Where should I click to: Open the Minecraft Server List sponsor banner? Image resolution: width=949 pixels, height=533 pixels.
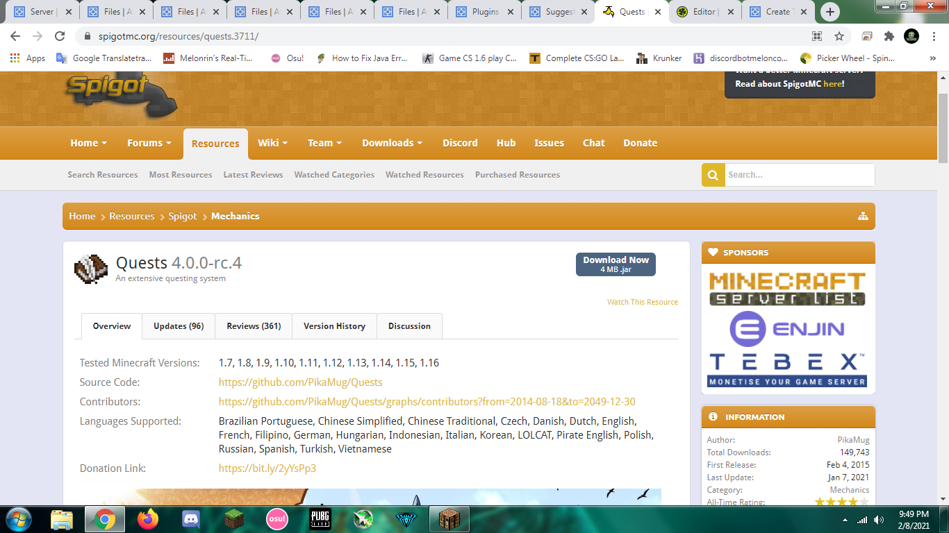pyautogui.click(x=788, y=289)
